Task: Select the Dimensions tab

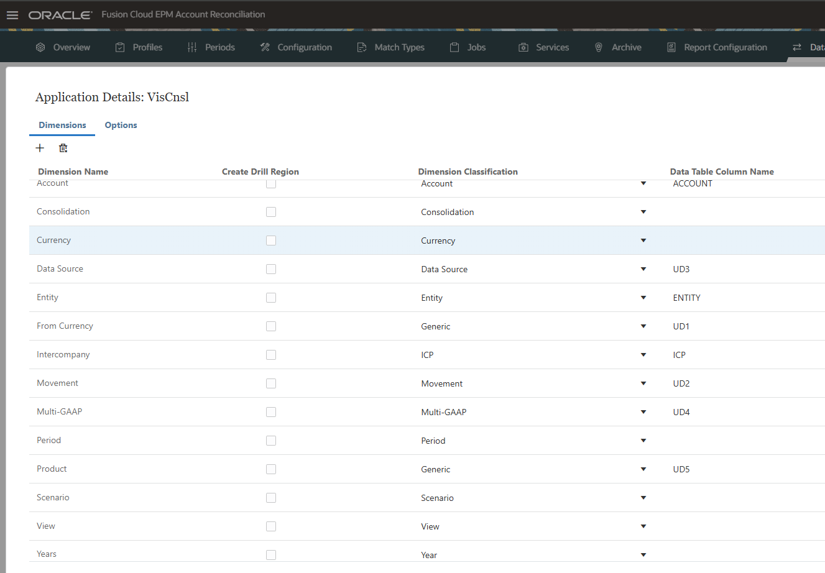Action: [x=62, y=125]
